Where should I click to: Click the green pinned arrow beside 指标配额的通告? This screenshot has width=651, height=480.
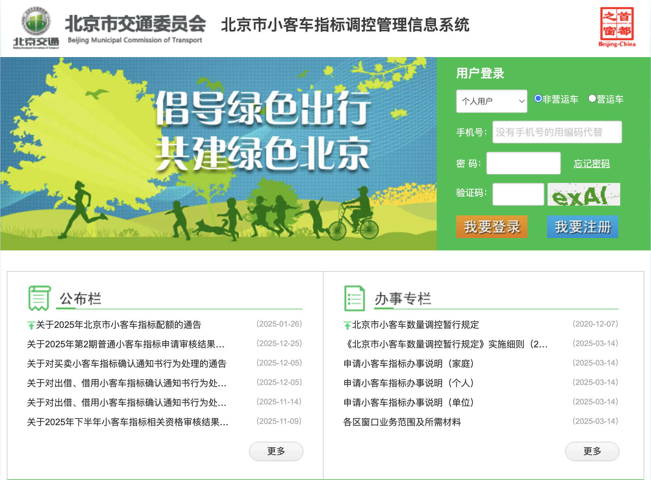31,325
